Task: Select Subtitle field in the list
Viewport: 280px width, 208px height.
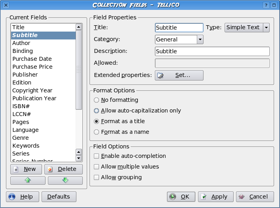Action: tap(44, 35)
